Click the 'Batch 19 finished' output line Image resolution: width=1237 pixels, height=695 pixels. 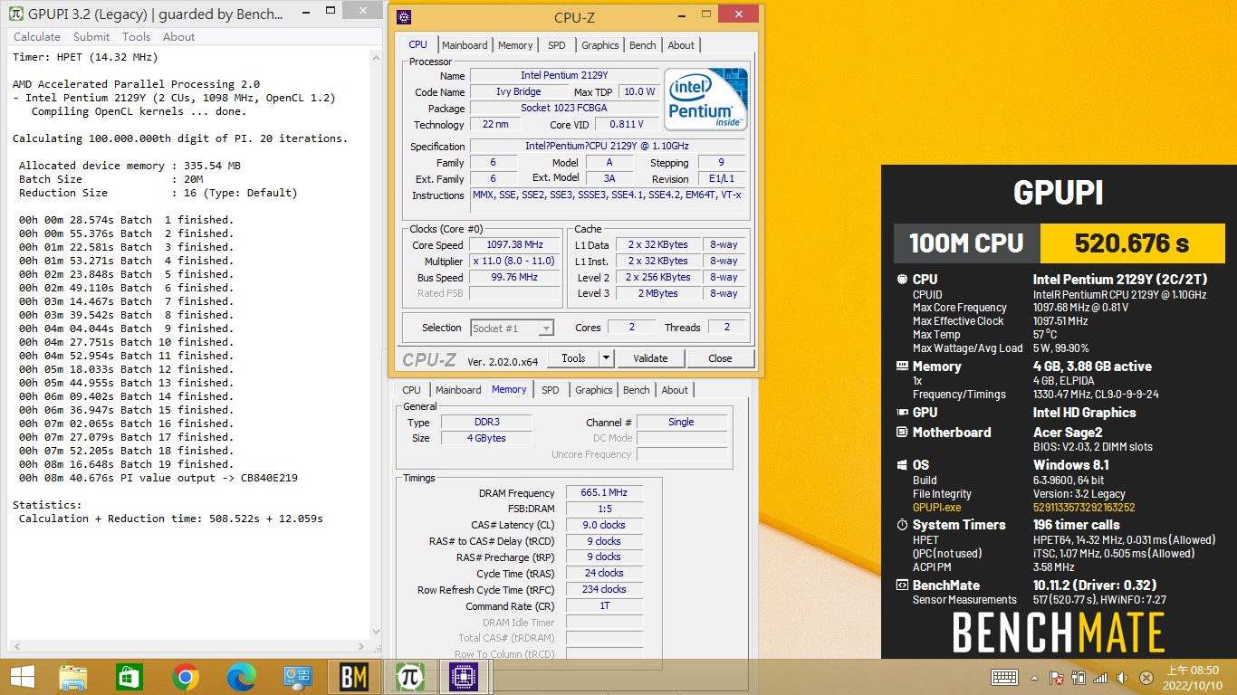click(126, 464)
